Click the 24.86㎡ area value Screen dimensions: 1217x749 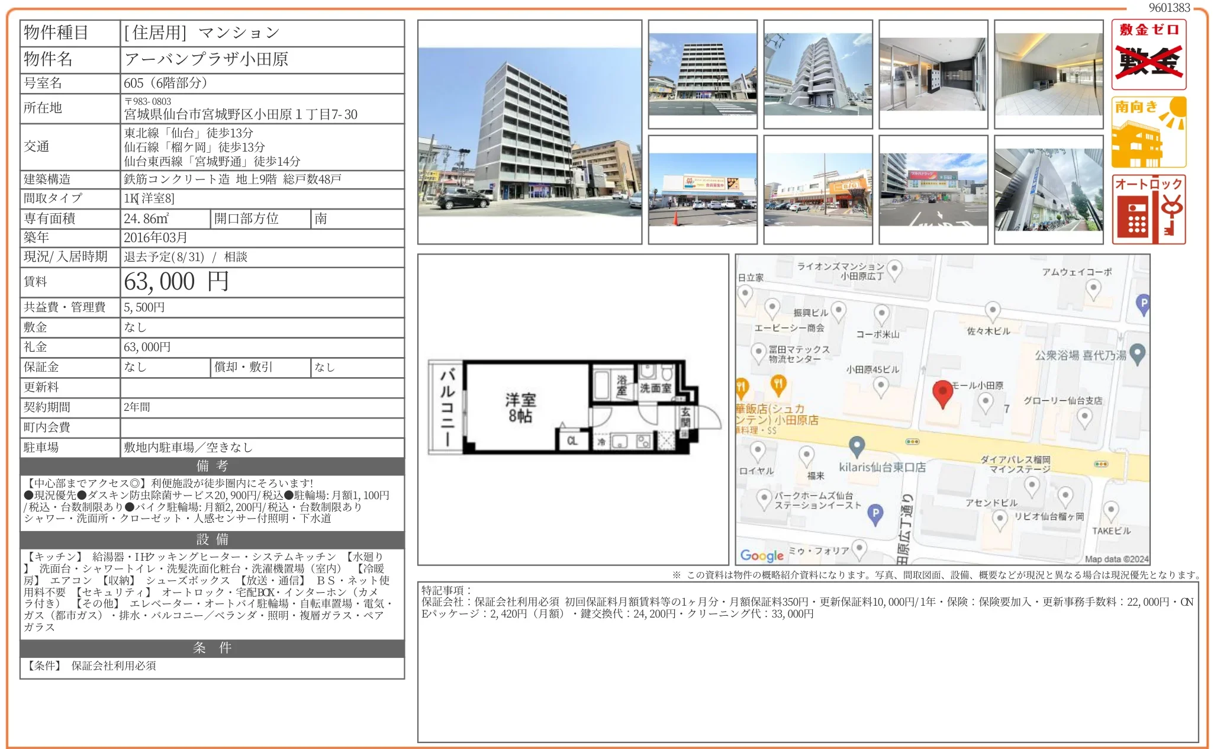[x=146, y=218]
